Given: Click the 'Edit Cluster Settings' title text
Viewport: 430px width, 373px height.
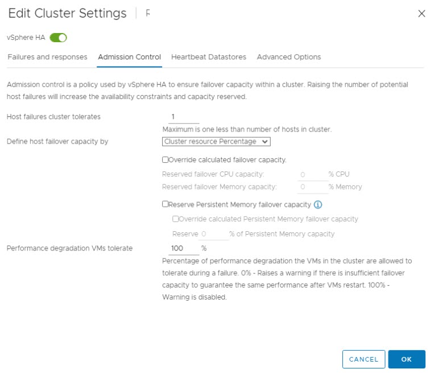Looking at the screenshot, I should click(68, 13).
